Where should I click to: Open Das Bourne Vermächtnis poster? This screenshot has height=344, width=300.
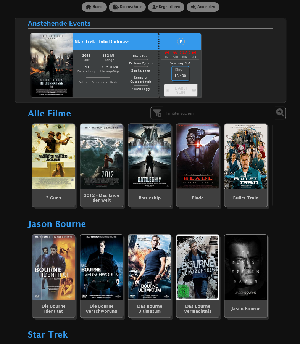[198, 267]
